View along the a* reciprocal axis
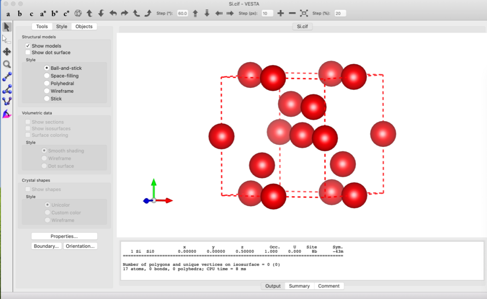487x299 pixels. (43, 14)
